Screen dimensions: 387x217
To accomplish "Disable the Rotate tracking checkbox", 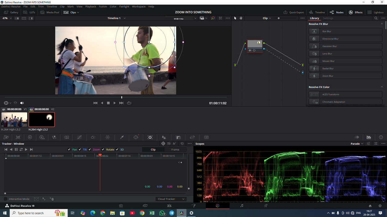I will point(103,149).
